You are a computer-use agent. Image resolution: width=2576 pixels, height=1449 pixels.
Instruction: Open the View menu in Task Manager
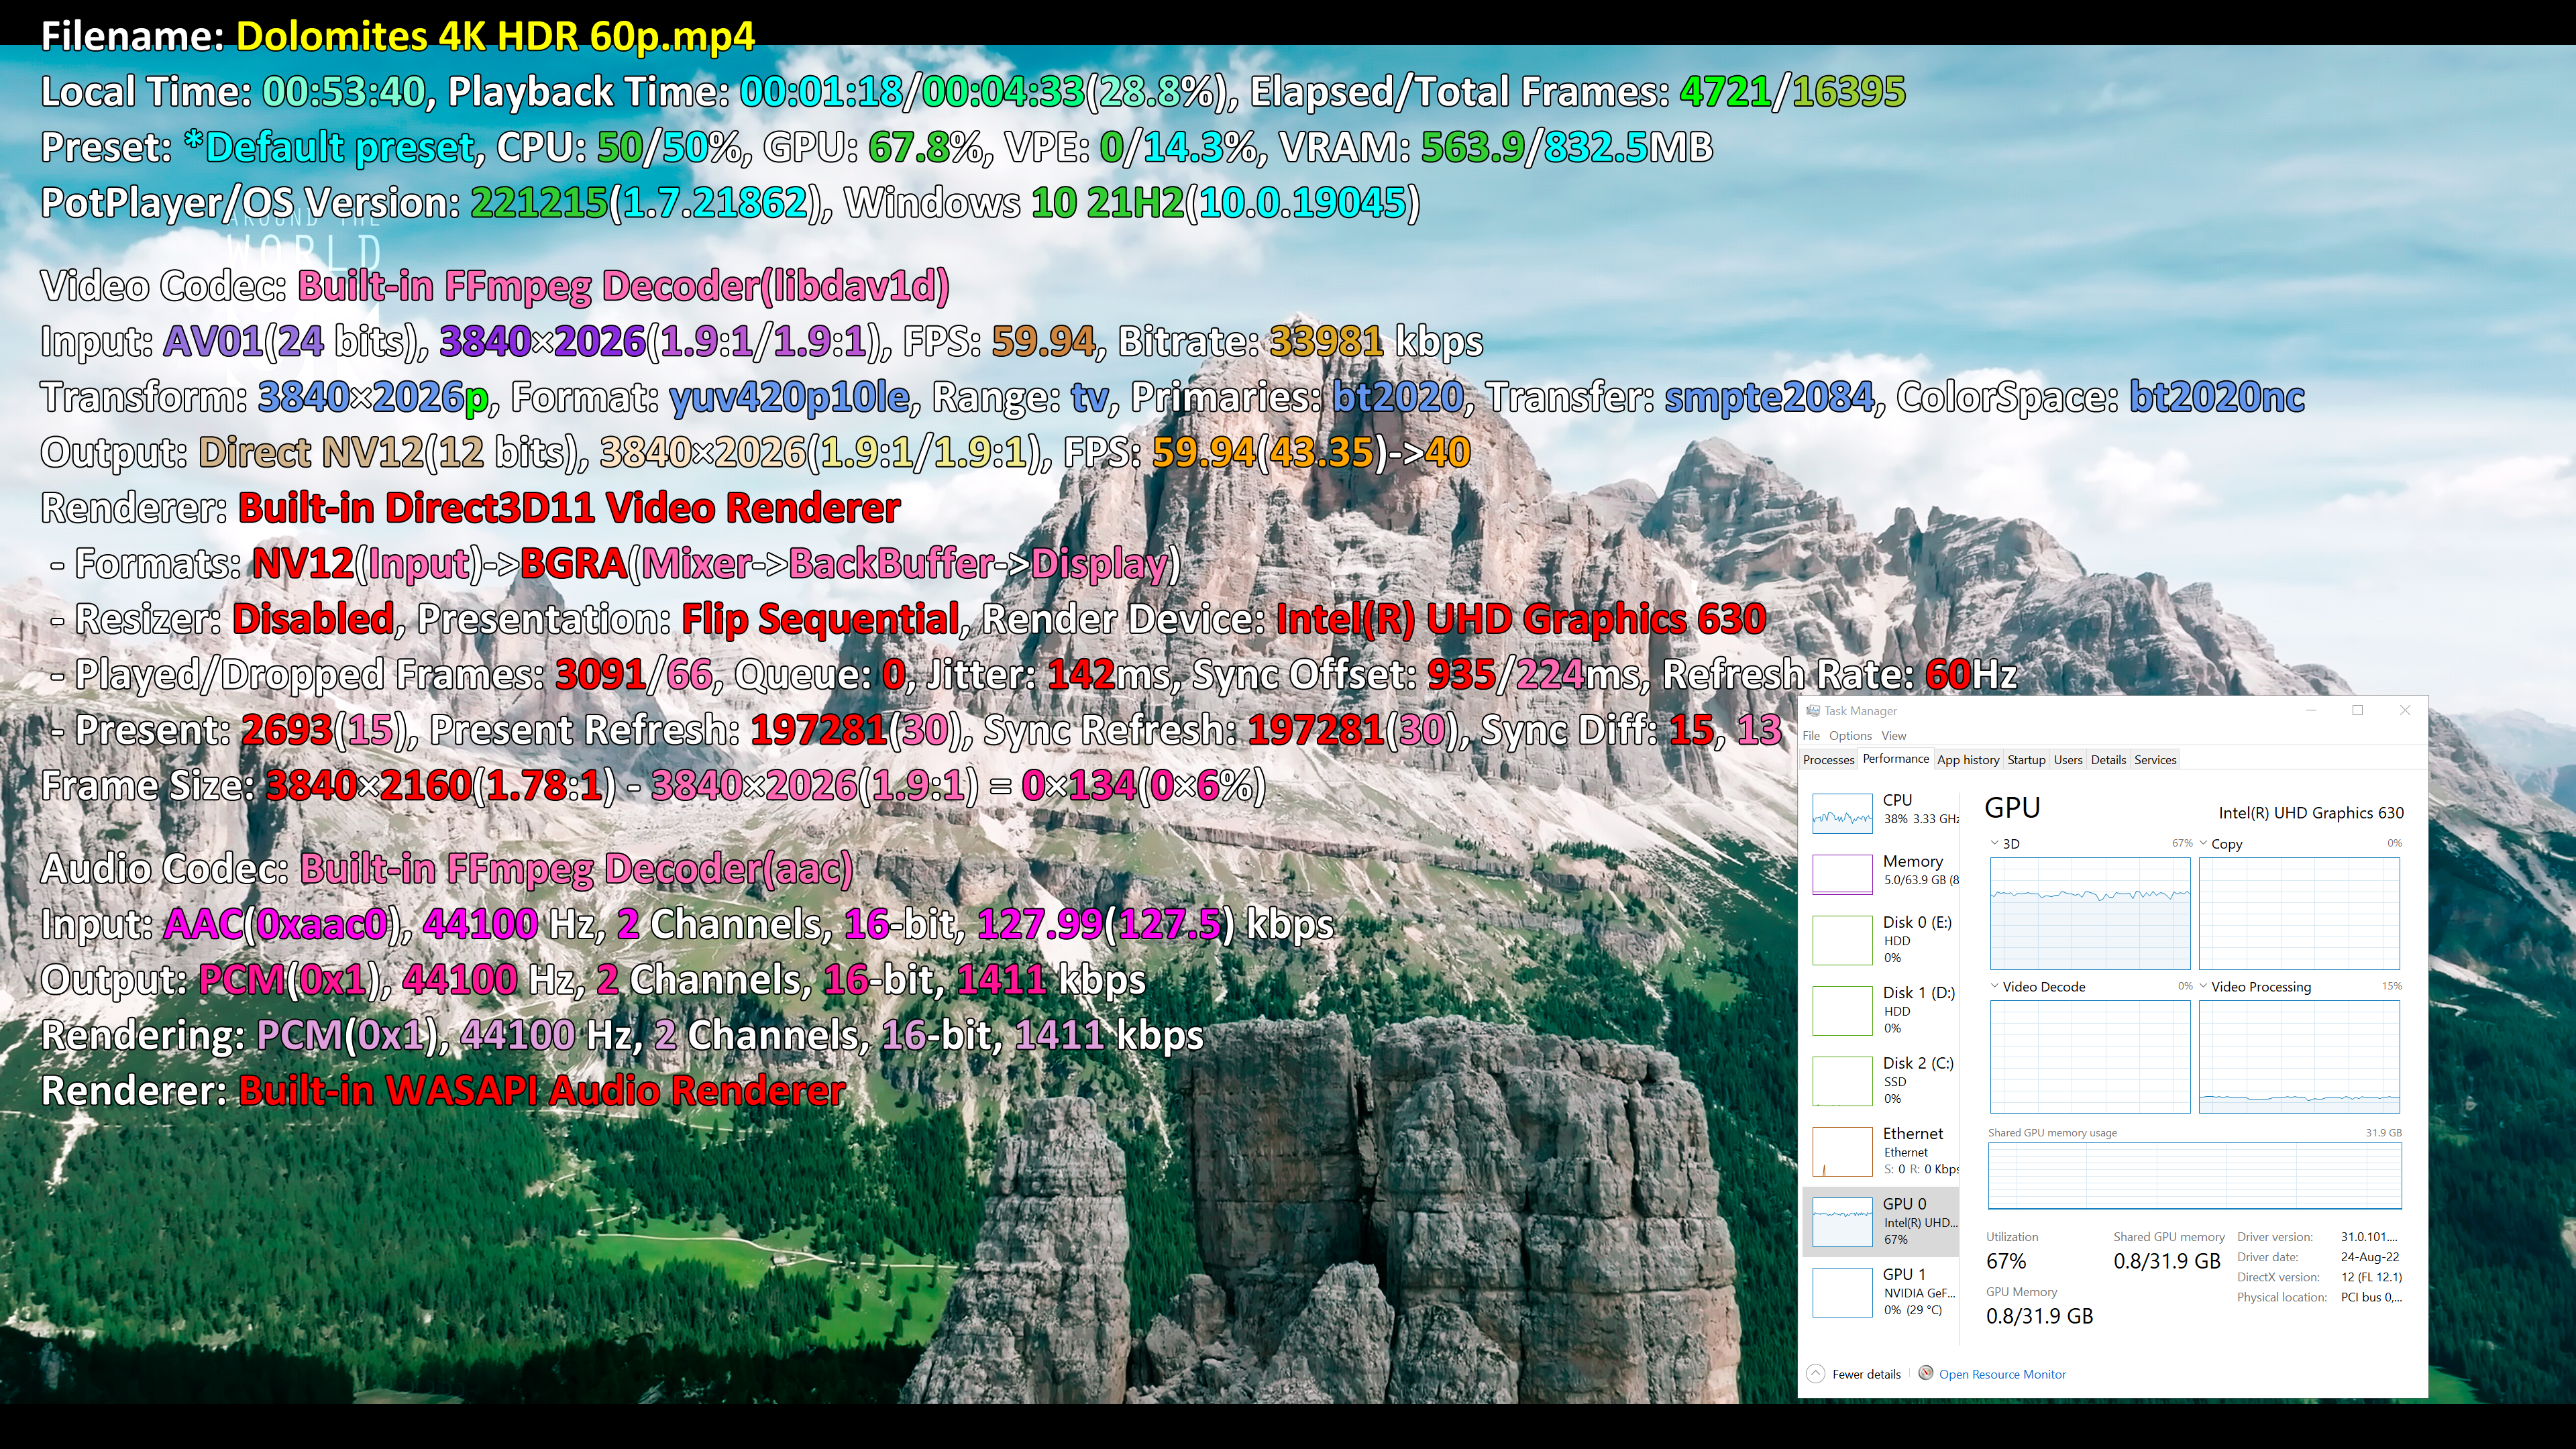pyautogui.click(x=1893, y=736)
